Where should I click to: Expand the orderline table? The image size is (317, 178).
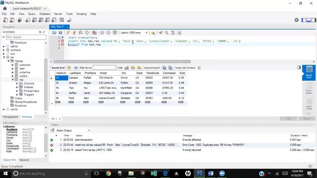coord(12,72)
